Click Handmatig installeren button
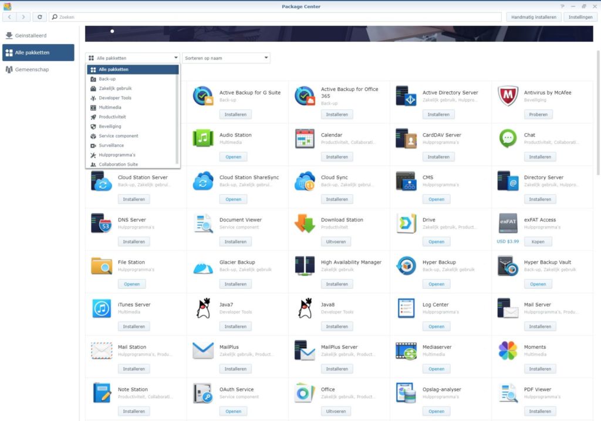The height and width of the screenshot is (421, 601). (534, 17)
